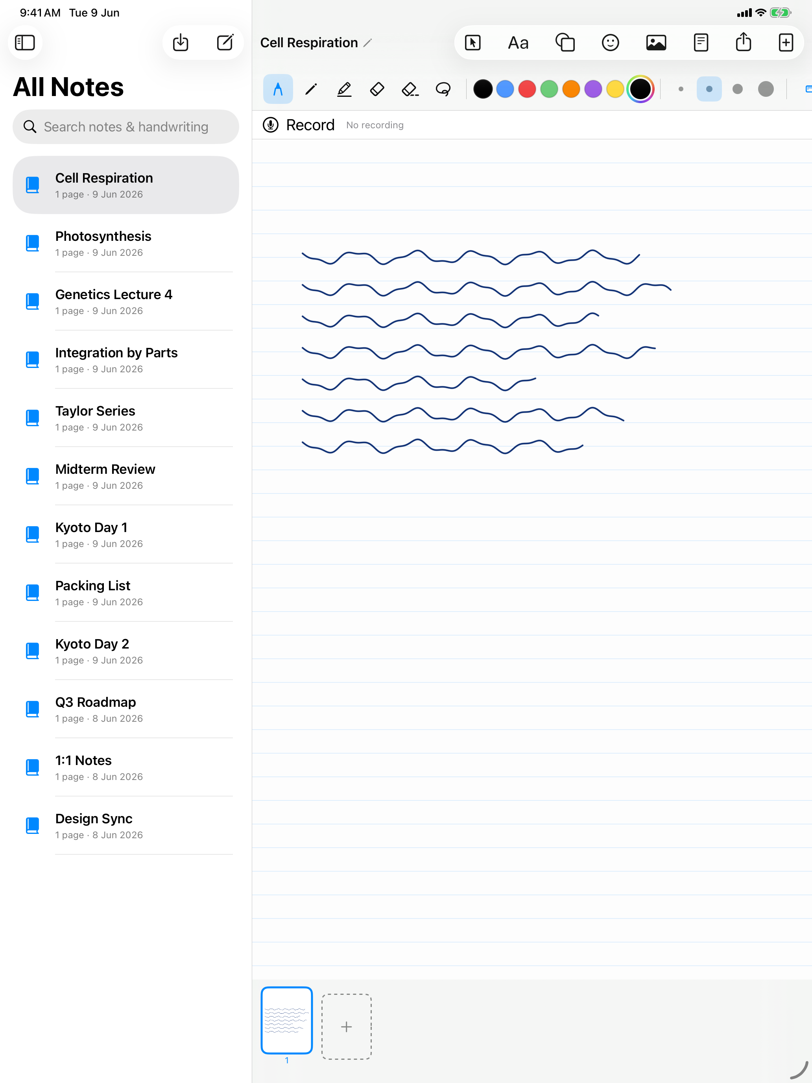Viewport: 812px width, 1083px height.
Task: Select the stroke eraser tool
Action: click(x=410, y=89)
